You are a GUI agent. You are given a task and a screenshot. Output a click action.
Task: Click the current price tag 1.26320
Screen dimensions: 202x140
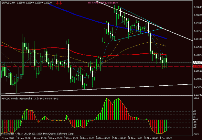(x=198, y=62)
